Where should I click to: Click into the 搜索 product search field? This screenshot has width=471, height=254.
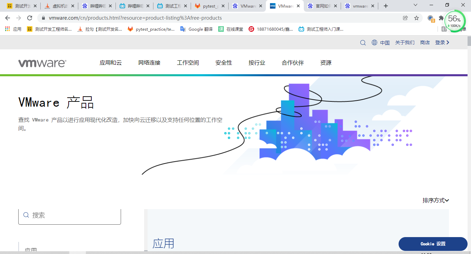70,215
